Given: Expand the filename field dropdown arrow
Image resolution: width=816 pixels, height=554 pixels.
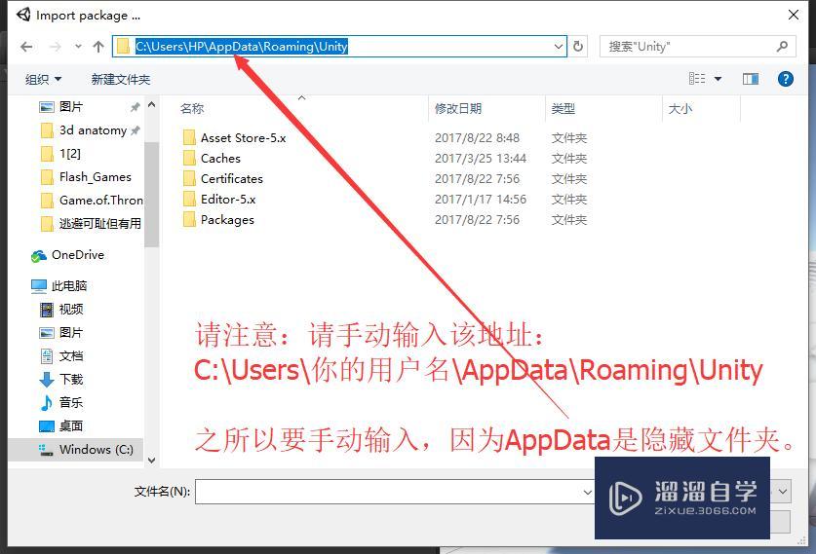Looking at the screenshot, I should [587, 492].
